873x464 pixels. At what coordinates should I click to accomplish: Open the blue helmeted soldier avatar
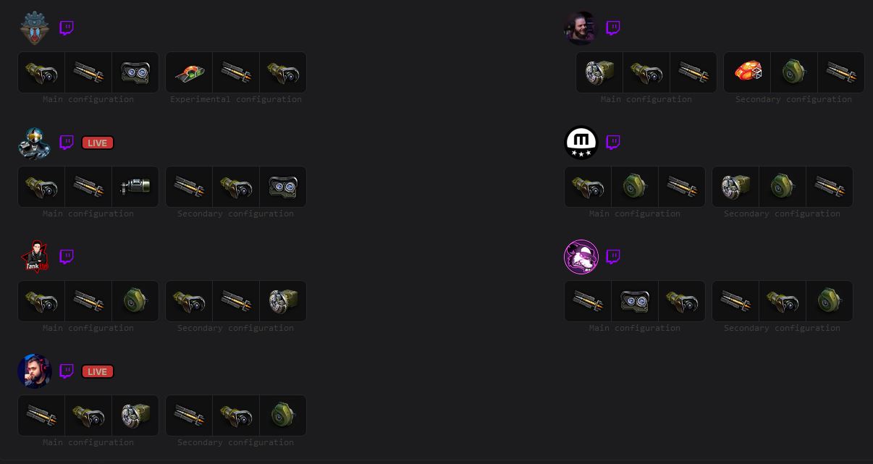click(x=35, y=143)
